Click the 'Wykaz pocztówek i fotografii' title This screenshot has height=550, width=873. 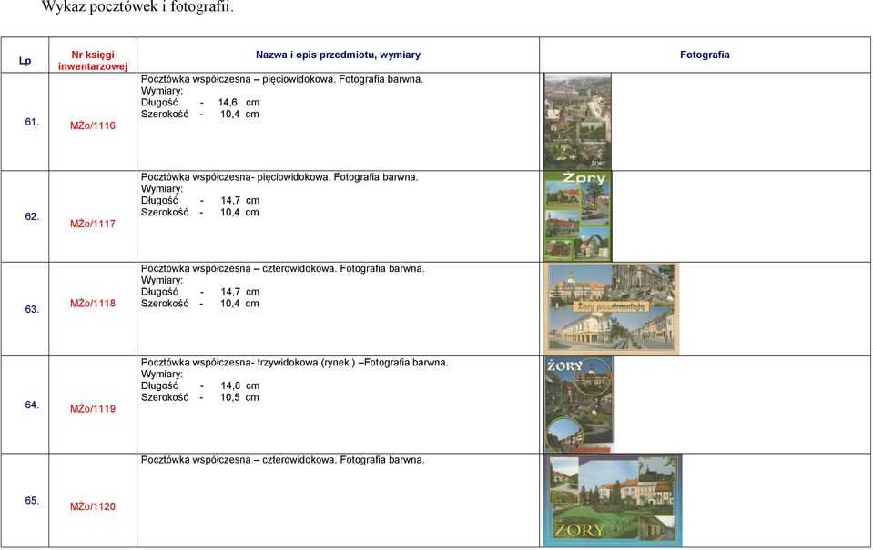tap(138, 7)
